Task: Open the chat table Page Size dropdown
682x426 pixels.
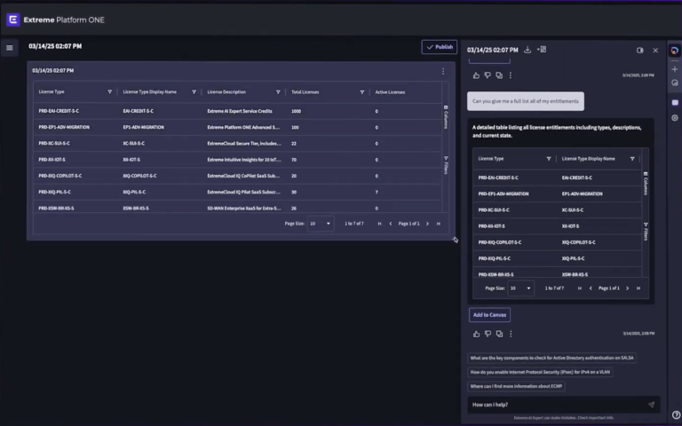Action: [x=520, y=288]
